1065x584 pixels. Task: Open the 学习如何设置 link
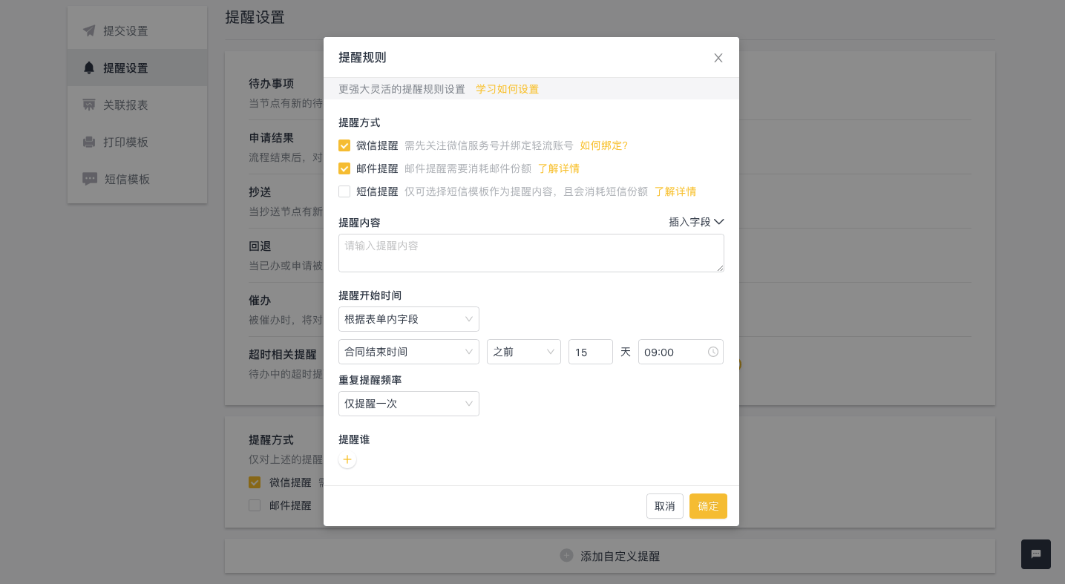[x=507, y=89]
